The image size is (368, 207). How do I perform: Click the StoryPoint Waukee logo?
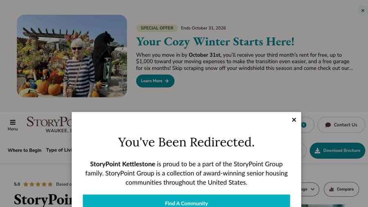click(49, 125)
